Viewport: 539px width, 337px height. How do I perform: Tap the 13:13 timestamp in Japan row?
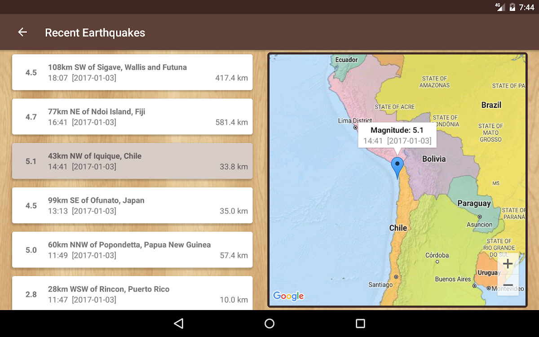[x=58, y=211]
